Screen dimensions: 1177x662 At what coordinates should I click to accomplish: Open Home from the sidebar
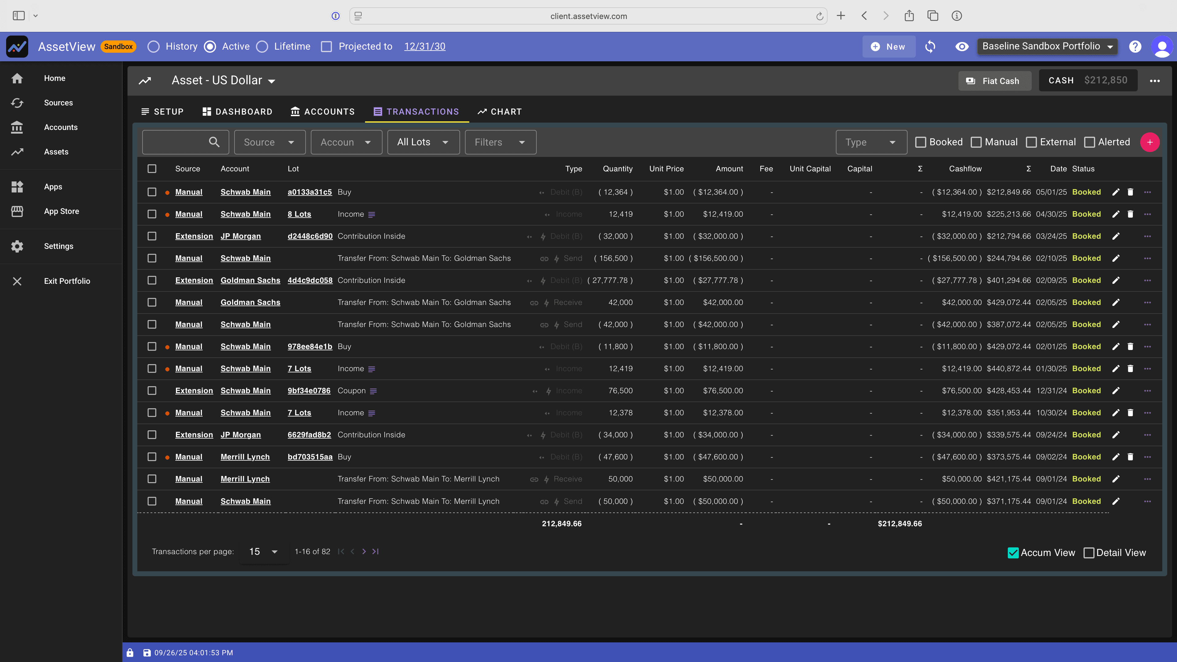[54, 78]
